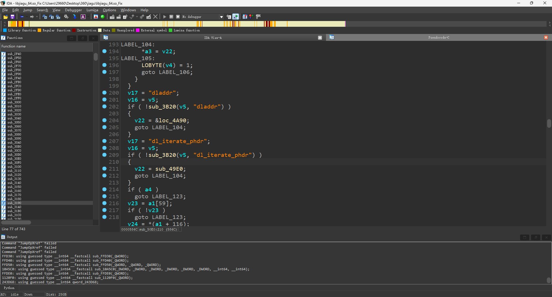
Task: Switch to the IDA View-A tab
Action: 213,38
